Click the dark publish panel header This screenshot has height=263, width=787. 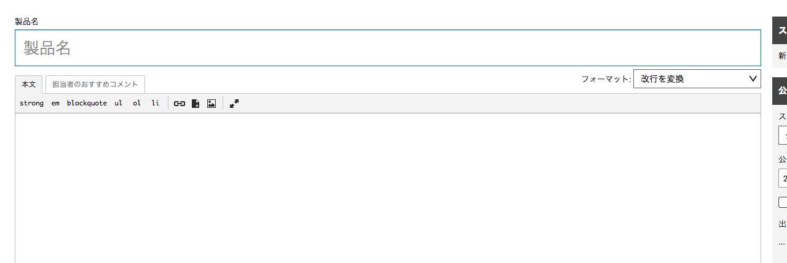point(780,91)
